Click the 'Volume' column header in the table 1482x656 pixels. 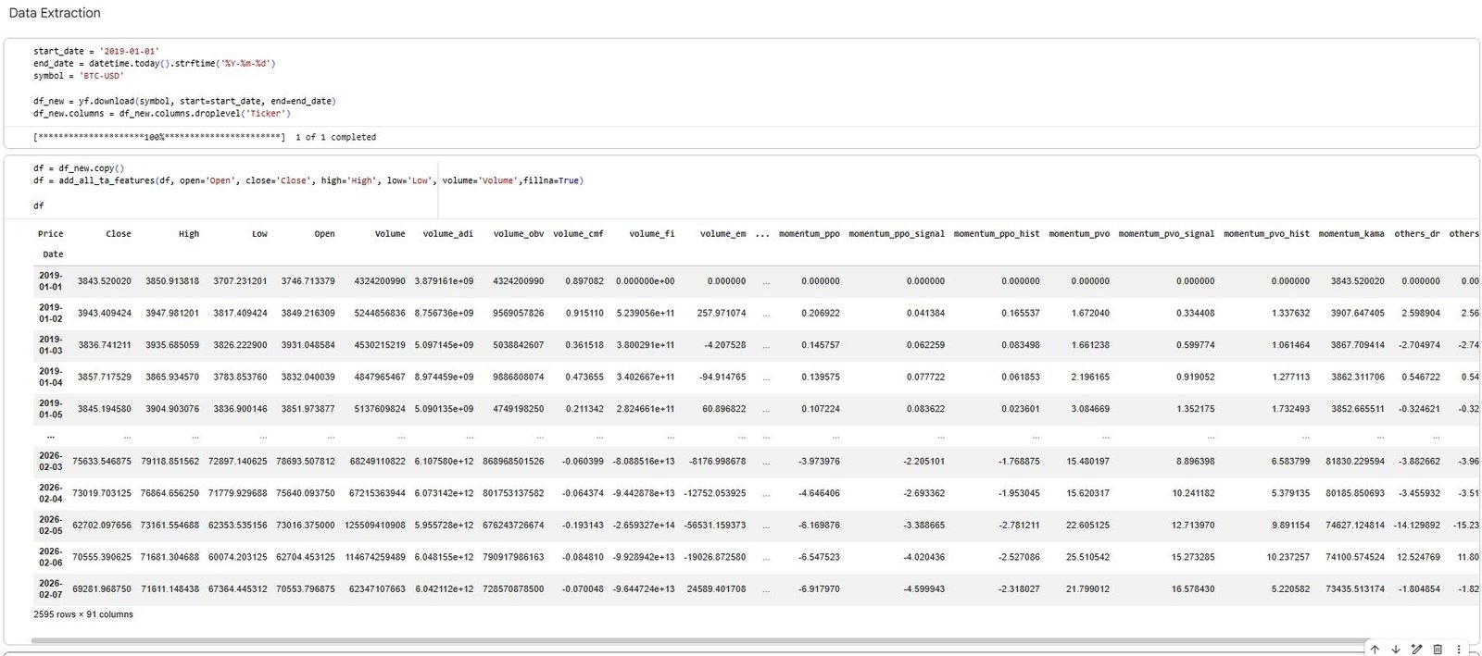click(x=390, y=234)
